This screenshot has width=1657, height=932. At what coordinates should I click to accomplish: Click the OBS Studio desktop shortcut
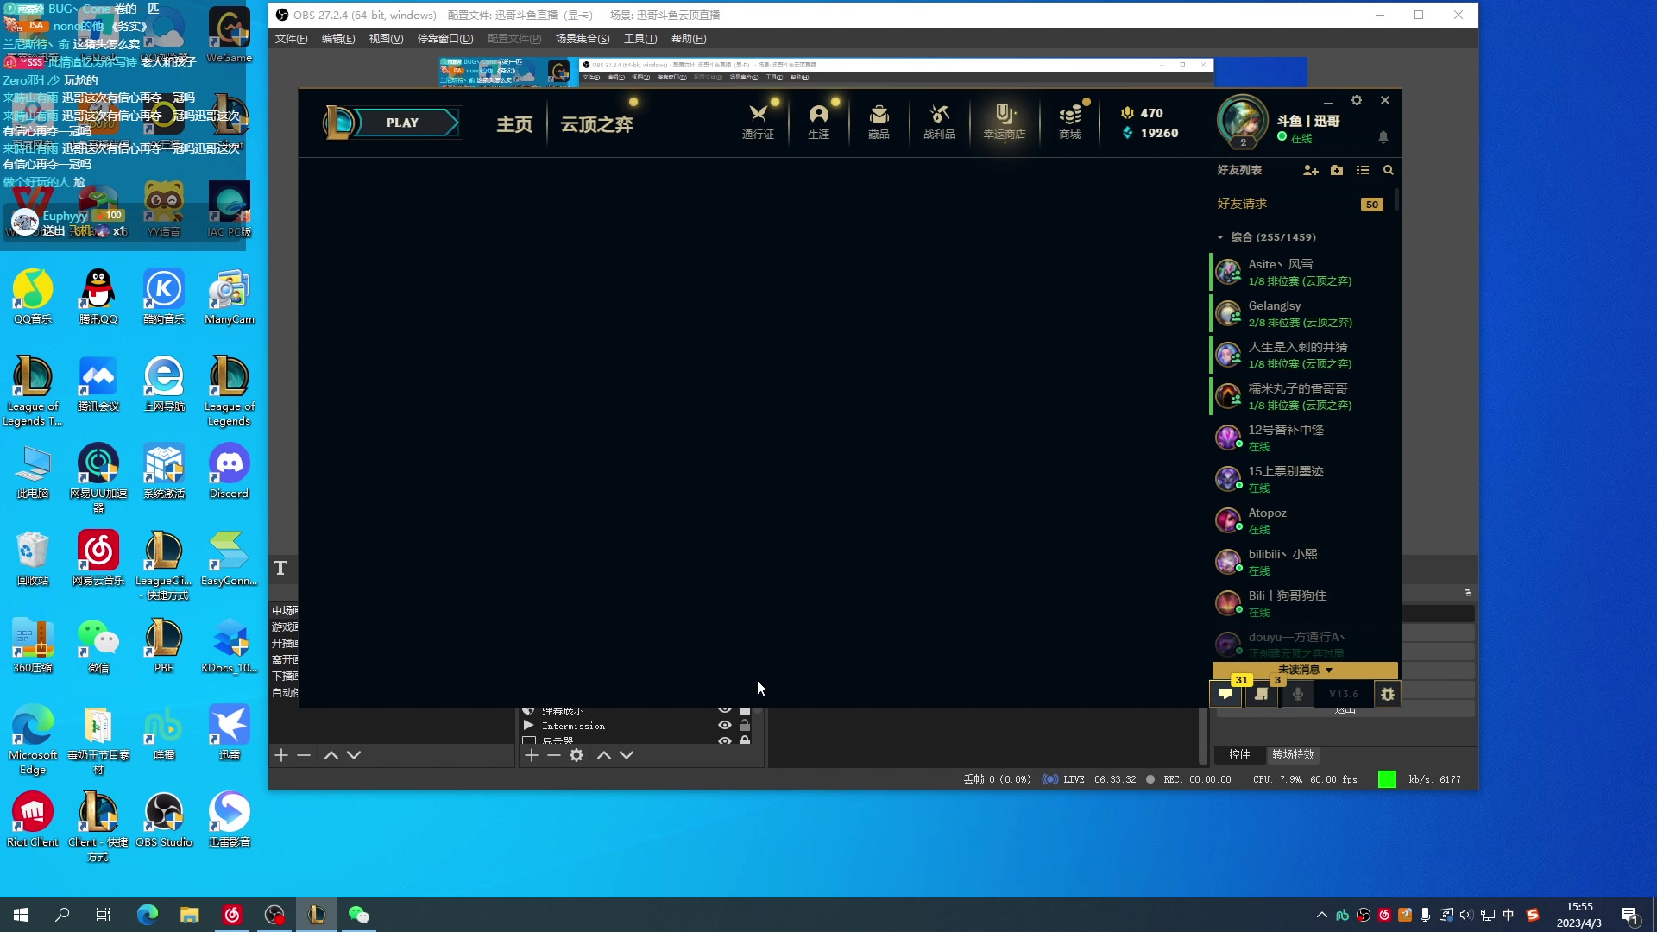[x=164, y=821]
